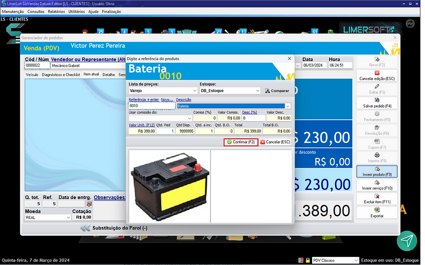Click the Cancelar edição (ESC) red X icon
425x265 pixels.
coord(377,73)
